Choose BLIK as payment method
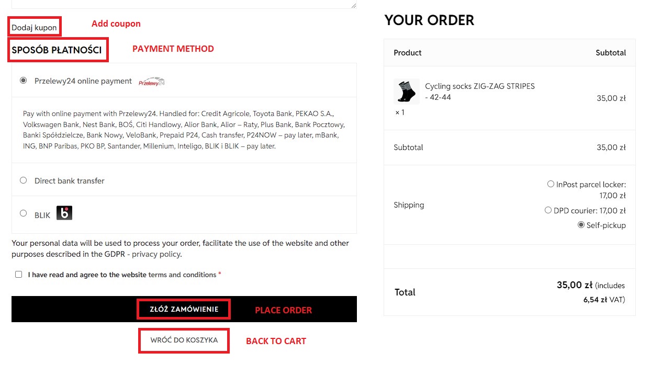Screen dimensions: 662x375 (x=23, y=213)
